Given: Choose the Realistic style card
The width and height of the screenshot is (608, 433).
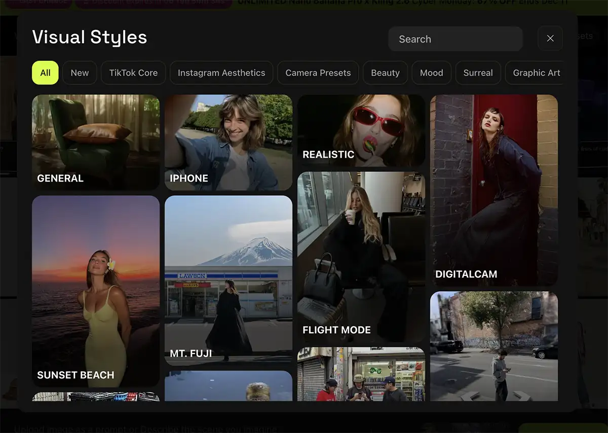Looking at the screenshot, I should (x=361, y=130).
